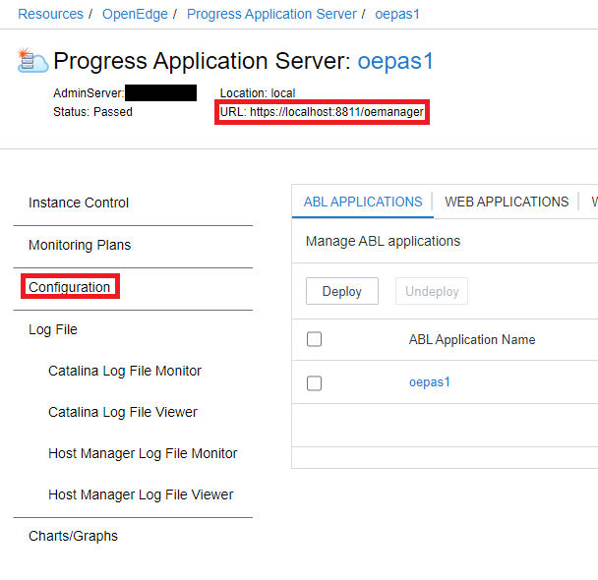Toggle the select-all checkbox in table header
This screenshot has height=580, width=598.
click(x=315, y=339)
